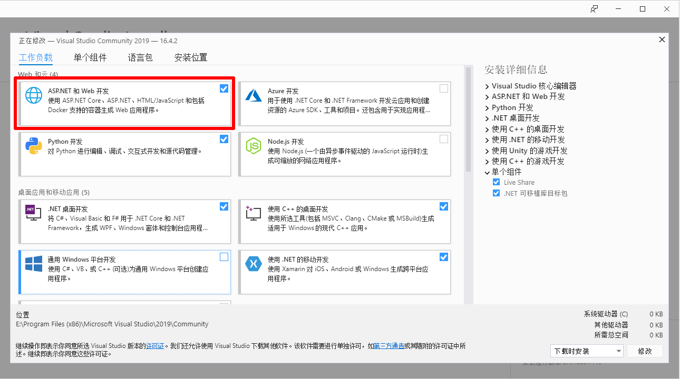Screen dimensions: 680x379
Task: Uncheck .NET 可移植库目标包 checkbox
Action: tap(496, 193)
